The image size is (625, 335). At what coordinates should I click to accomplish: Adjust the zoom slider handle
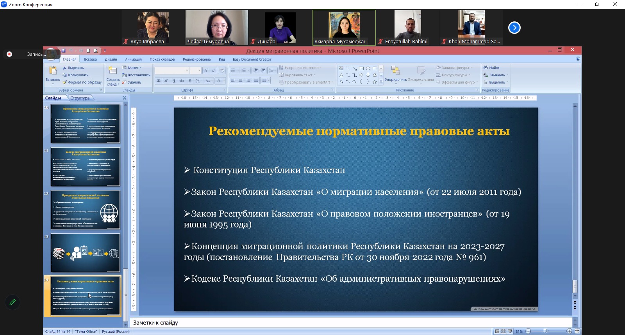pyautogui.click(x=545, y=331)
